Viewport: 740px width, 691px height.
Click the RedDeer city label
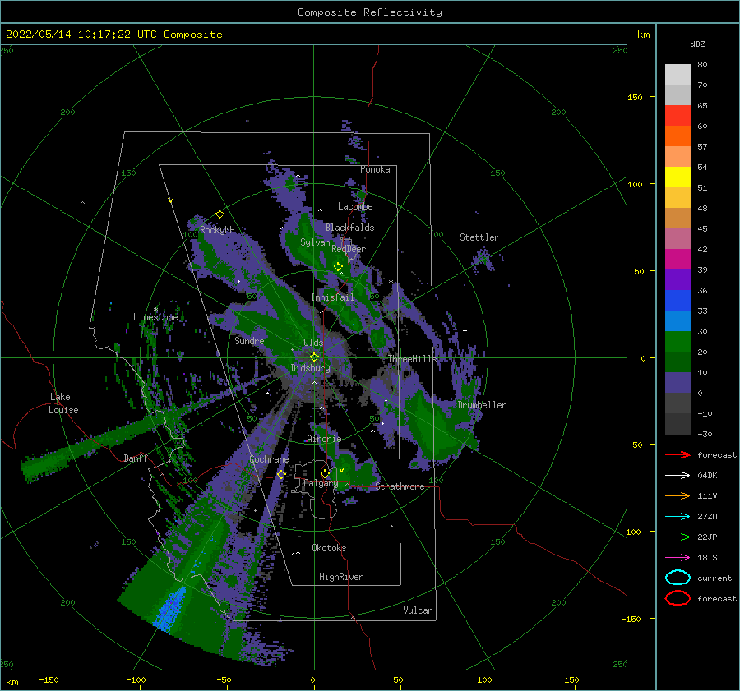349,249
